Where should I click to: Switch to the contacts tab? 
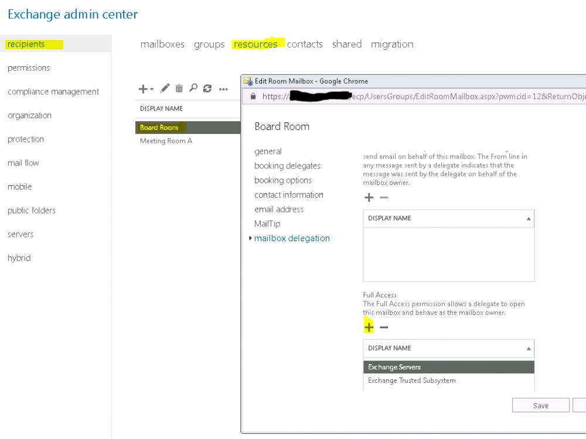point(305,44)
